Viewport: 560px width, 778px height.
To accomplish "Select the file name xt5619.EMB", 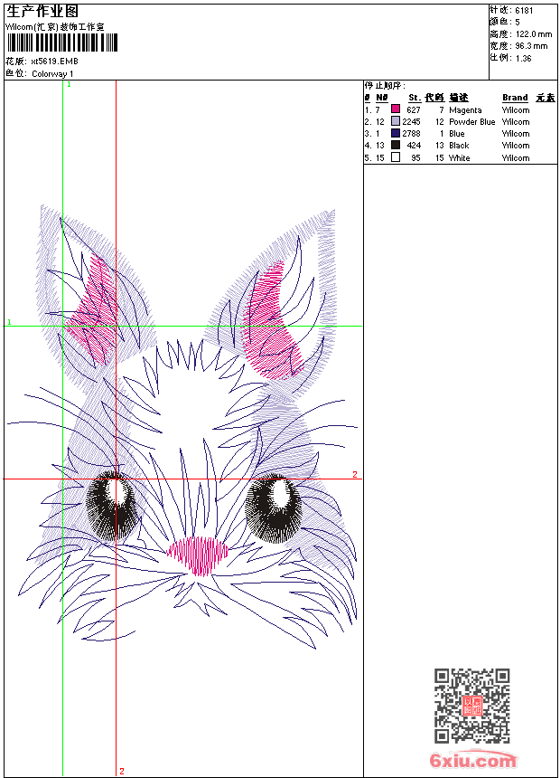I will [54, 62].
